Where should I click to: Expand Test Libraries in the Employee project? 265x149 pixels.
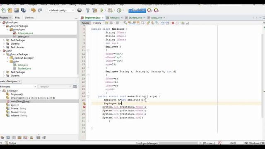[4, 47]
